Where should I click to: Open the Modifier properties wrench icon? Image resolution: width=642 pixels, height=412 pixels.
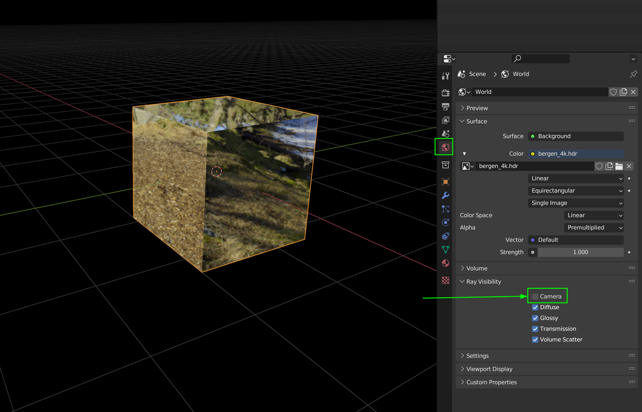(445, 195)
